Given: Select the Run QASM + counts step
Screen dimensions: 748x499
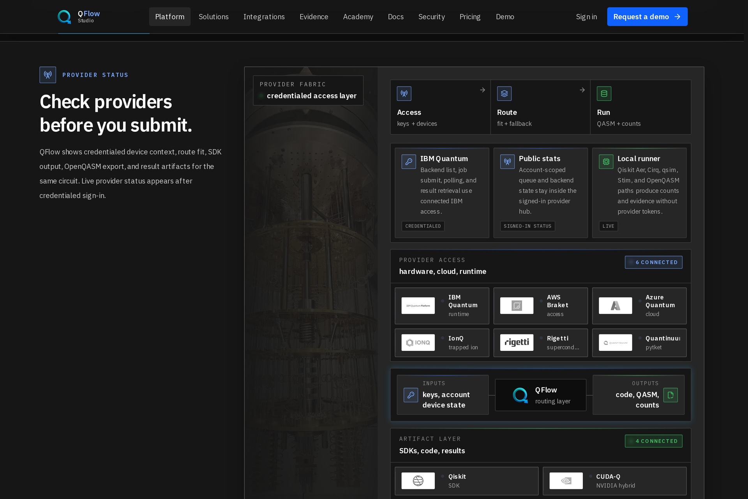Looking at the screenshot, I should coord(640,107).
